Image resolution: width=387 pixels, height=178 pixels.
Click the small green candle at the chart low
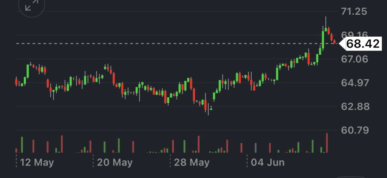click(211, 109)
